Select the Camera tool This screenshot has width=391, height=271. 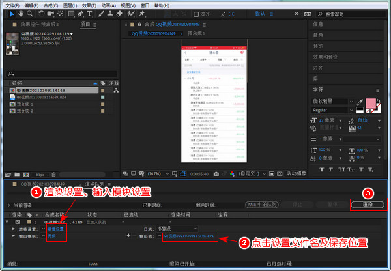pos(51,14)
